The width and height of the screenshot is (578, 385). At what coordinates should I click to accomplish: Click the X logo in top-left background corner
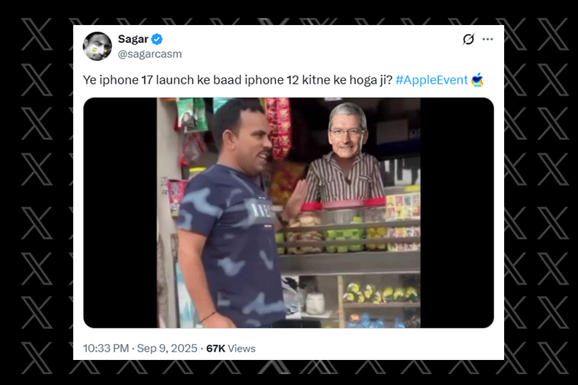tap(37, 34)
